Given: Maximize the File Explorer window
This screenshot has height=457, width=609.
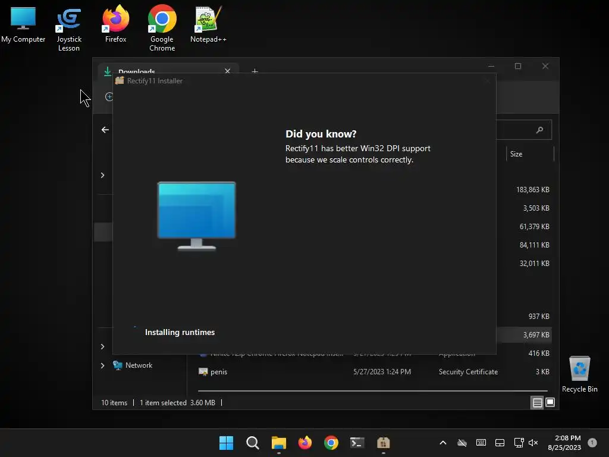Looking at the screenshot, I should click(x=518, y=66).
